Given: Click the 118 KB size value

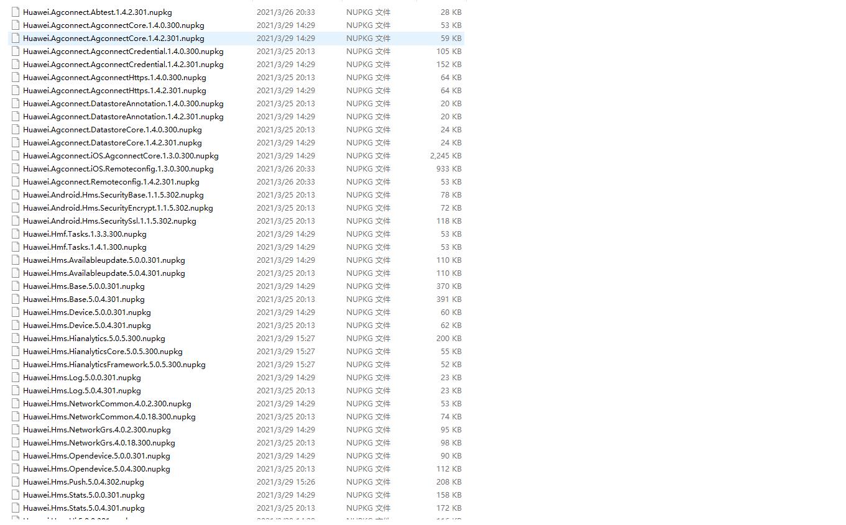Looking at the screenshot, I should click(449, 221).
